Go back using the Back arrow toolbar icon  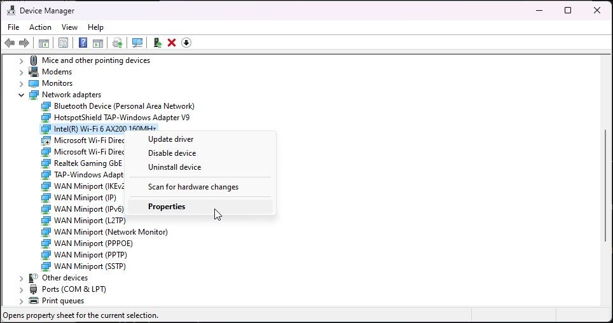tap(10, 43)
